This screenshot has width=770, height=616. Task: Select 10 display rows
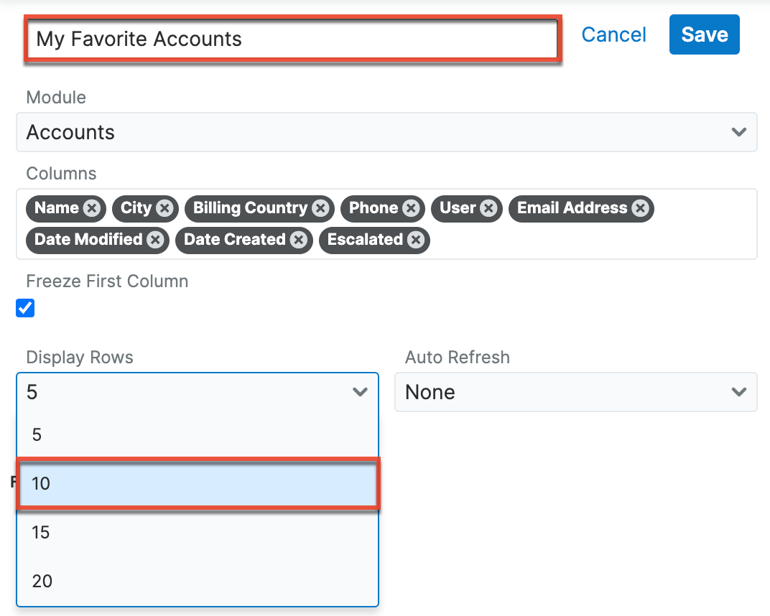click(x=197, y=484)
